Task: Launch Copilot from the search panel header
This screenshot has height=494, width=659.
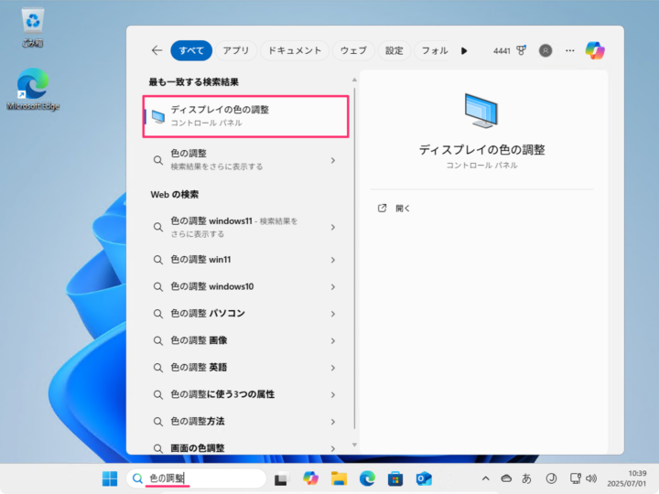Action: (x=595, y=50)
